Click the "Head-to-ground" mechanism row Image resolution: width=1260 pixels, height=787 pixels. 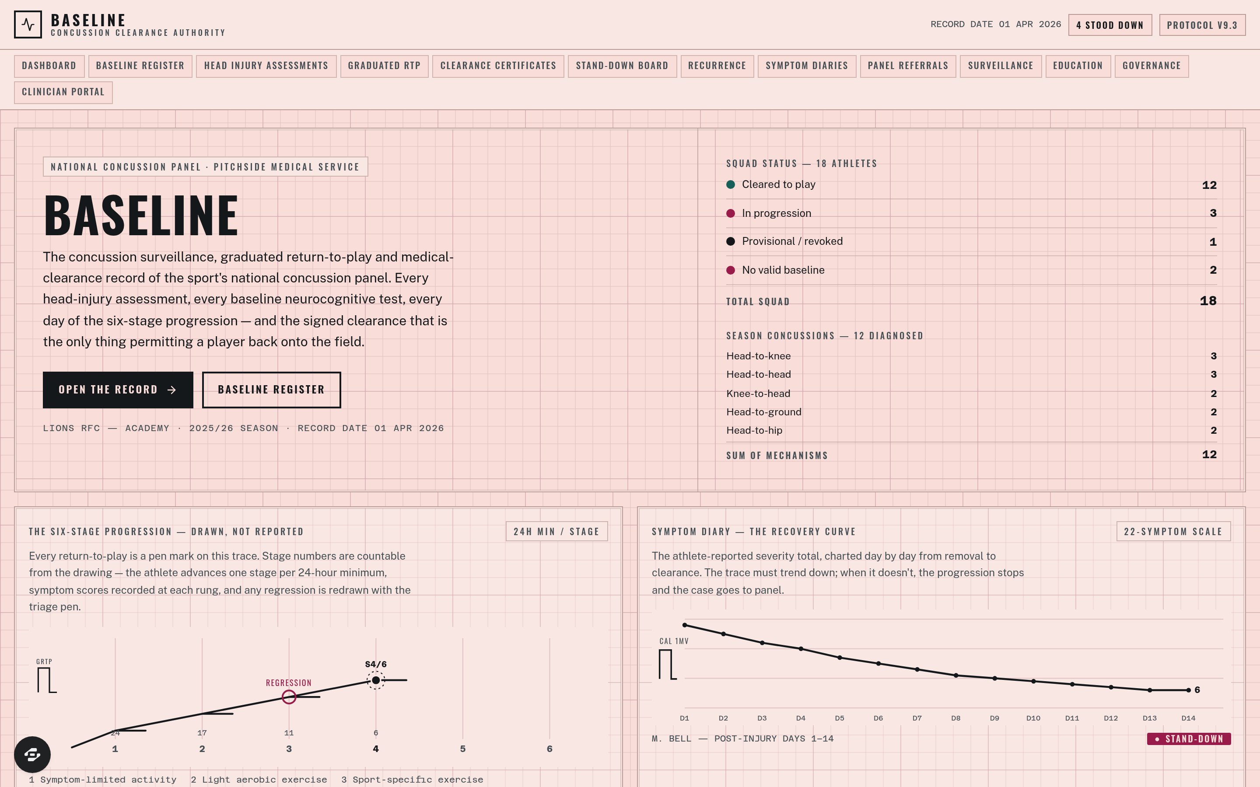click(x=971, y=412)
